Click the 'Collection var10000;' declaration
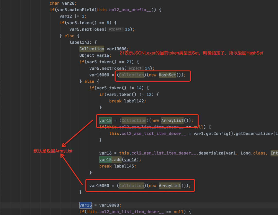Viewport: 278px width, 215px height. 104,49
